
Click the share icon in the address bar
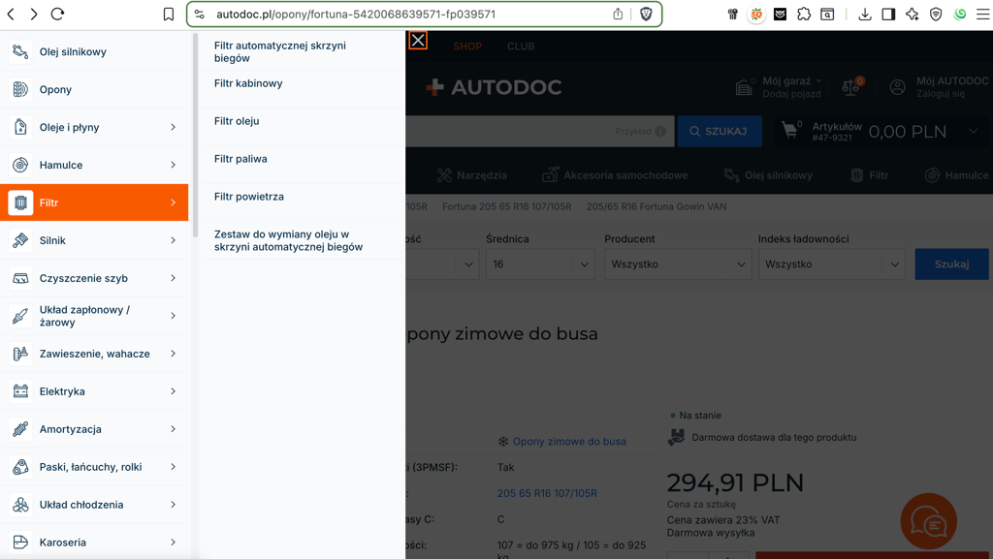[618, 14]
